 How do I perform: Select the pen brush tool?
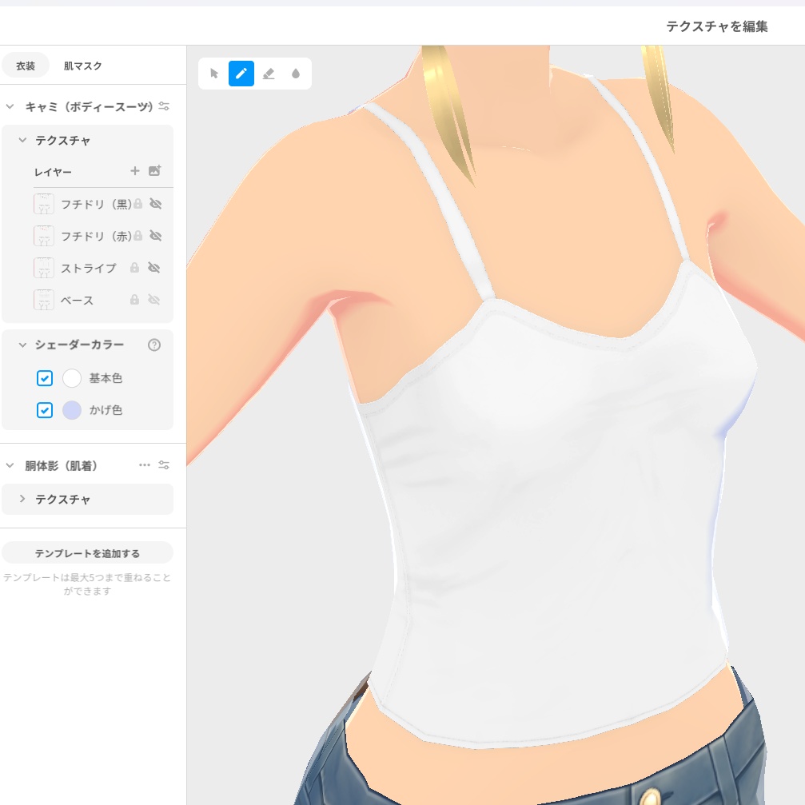click(241, 74)
